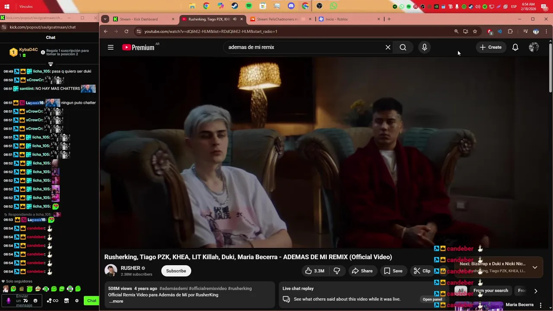The width and height of the screenshot is (553, 311).
Task: Start voice search with the microphone
Action: (424, 48)
